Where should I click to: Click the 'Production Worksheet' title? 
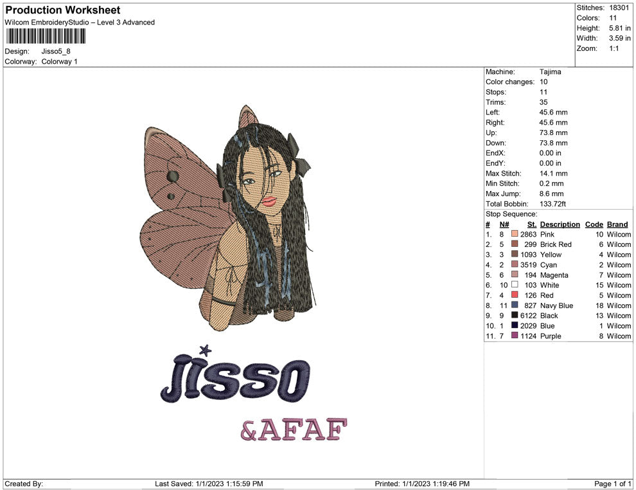pos(62,10)
